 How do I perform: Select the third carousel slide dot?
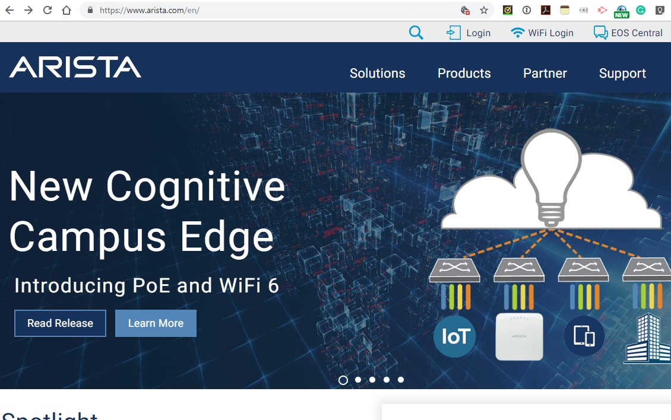pyautogui.click(x=372, y=380)
